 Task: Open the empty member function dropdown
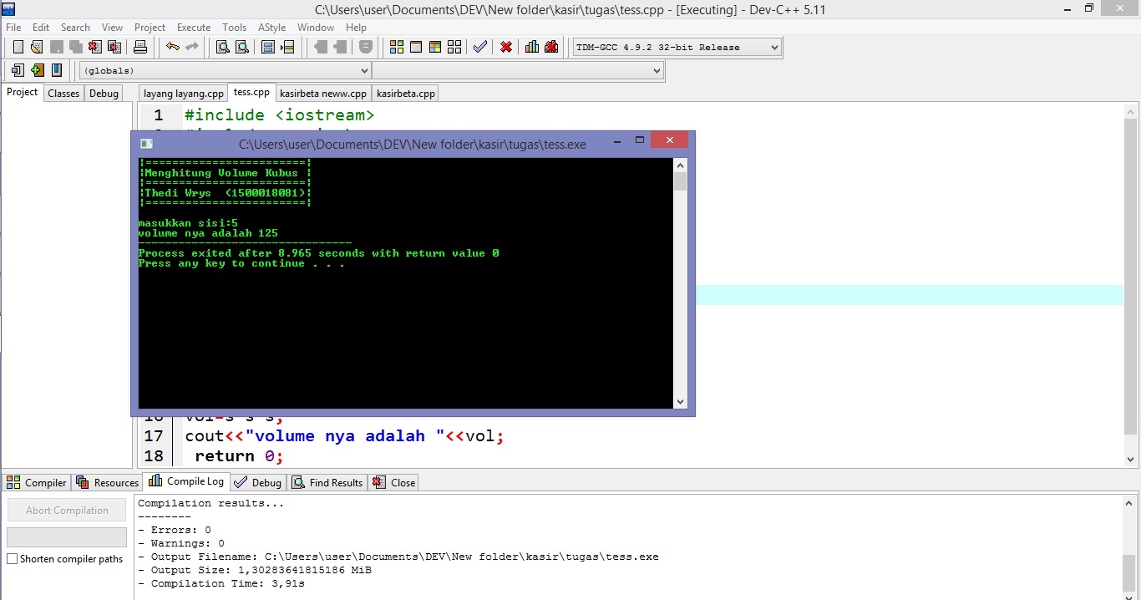pyautogui.click(x=518, y=70)
